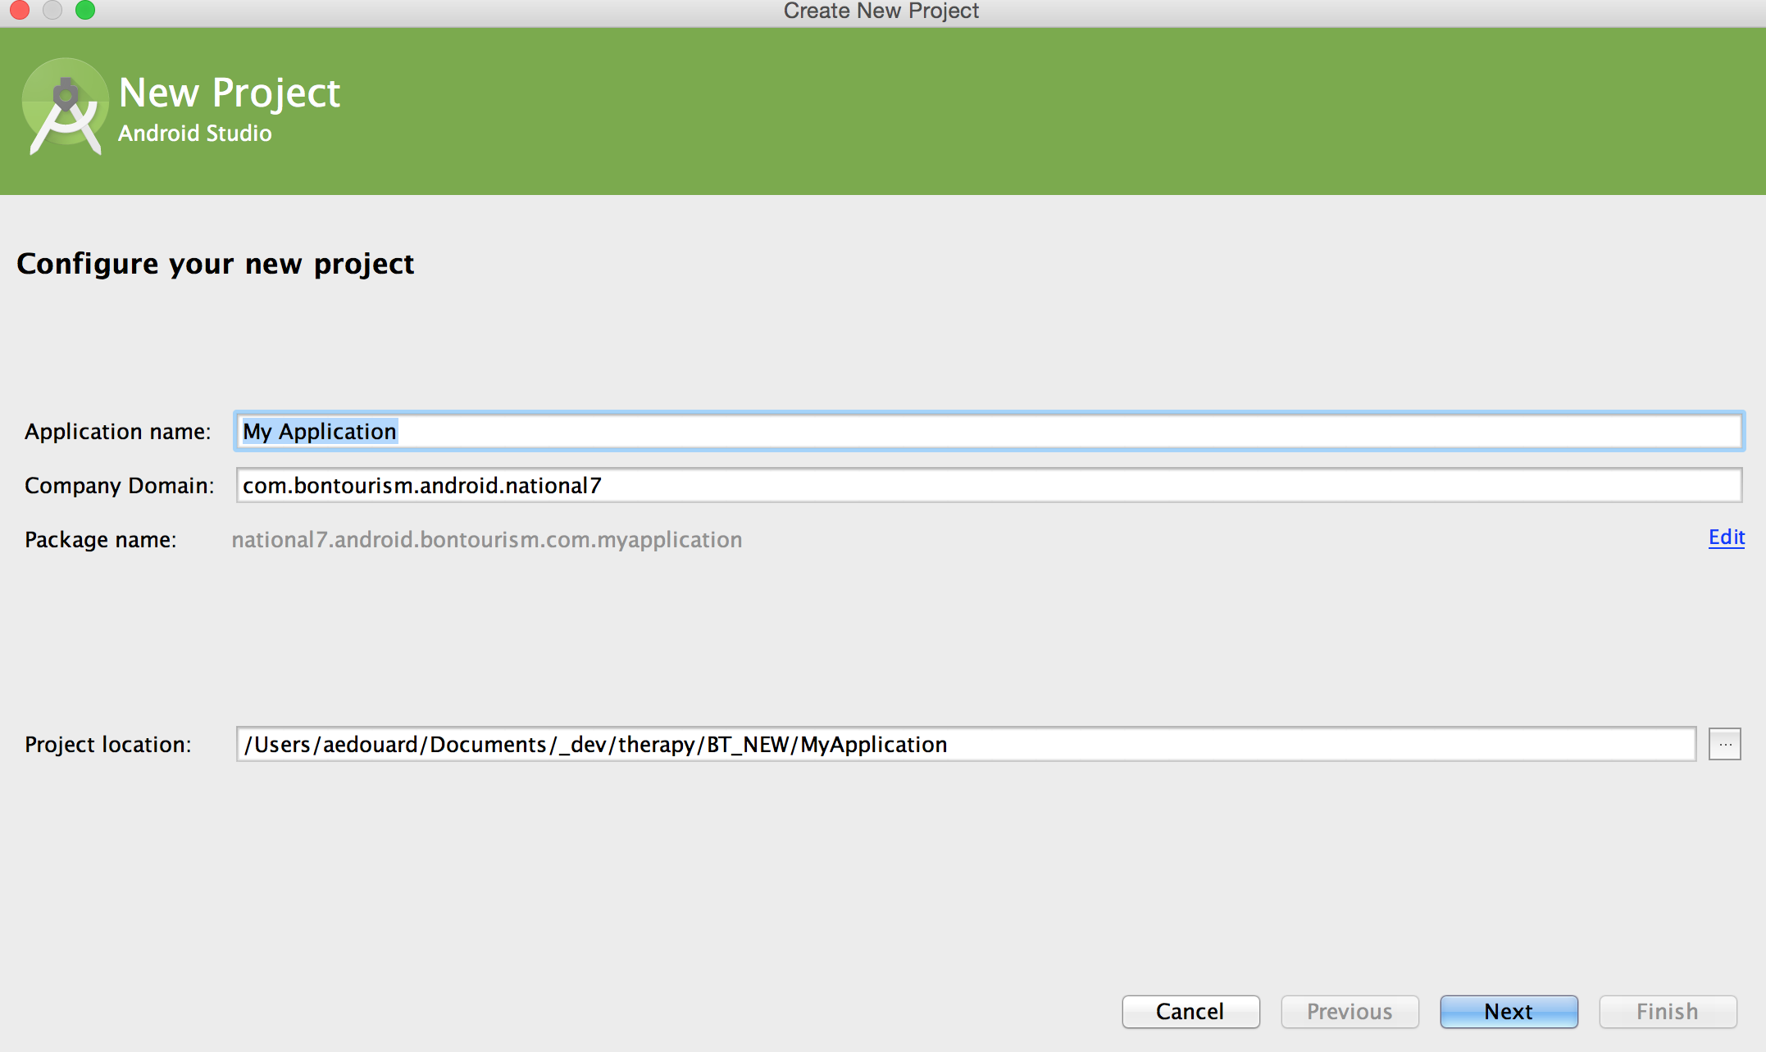Click the Cancel button
1766x1052 pixels.
click(1190, 1012)
